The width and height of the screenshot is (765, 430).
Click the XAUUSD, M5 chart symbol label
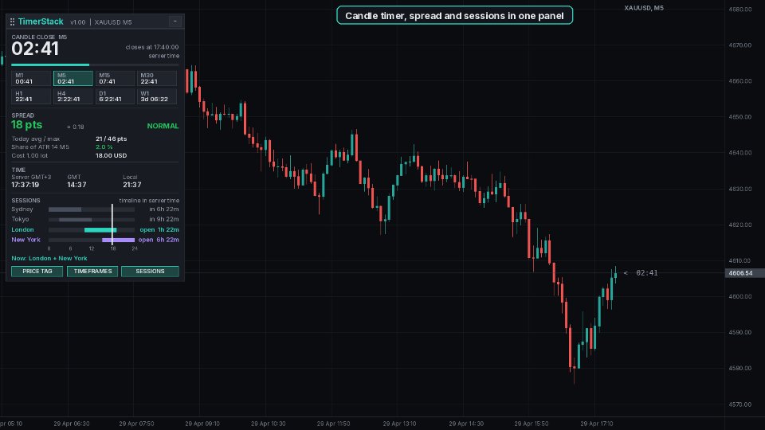(x=644, y=8)
